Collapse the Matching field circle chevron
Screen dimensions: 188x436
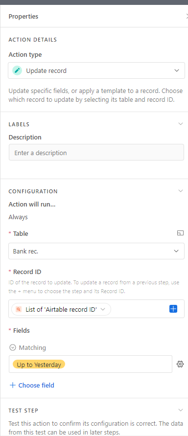13,347
